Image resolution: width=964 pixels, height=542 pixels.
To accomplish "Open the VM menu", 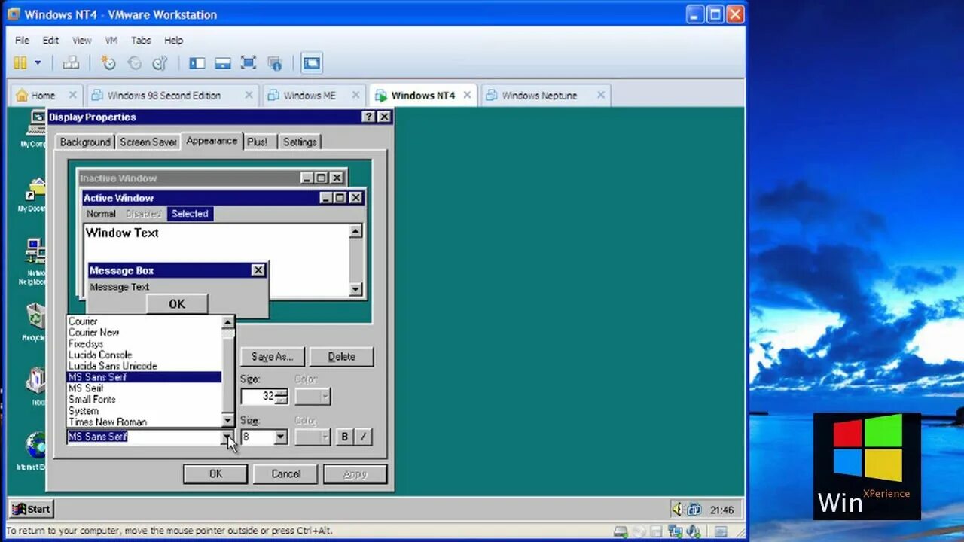I will click(x=111, y=41).
